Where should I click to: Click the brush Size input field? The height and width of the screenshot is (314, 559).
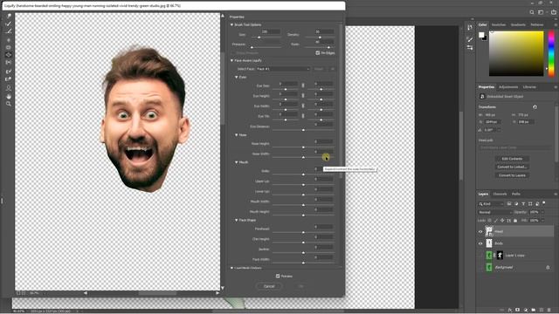pyautogui.click(x=271, y=31)
